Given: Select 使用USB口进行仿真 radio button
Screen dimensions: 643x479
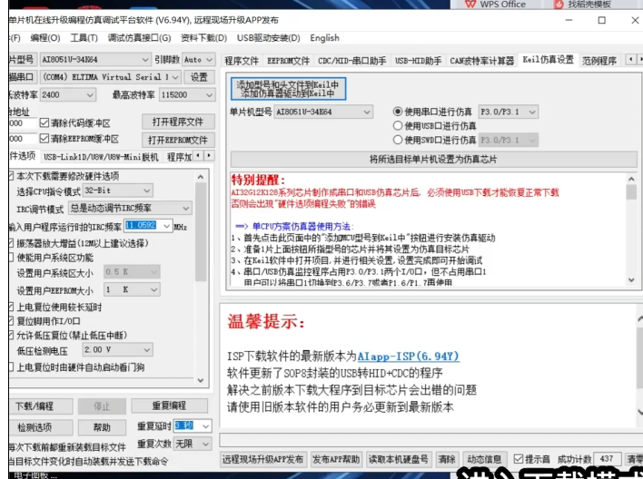Looking at the screenshot, I should pos(398,125).
